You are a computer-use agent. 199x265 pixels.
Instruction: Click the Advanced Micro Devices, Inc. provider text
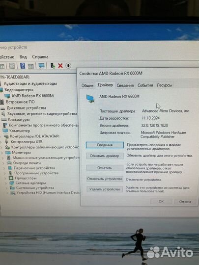(166, 111)
